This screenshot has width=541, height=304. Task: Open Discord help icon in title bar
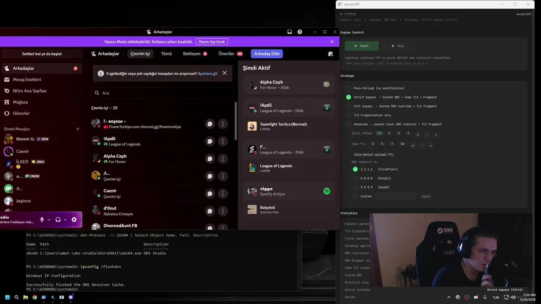click(x=300, y=32)
